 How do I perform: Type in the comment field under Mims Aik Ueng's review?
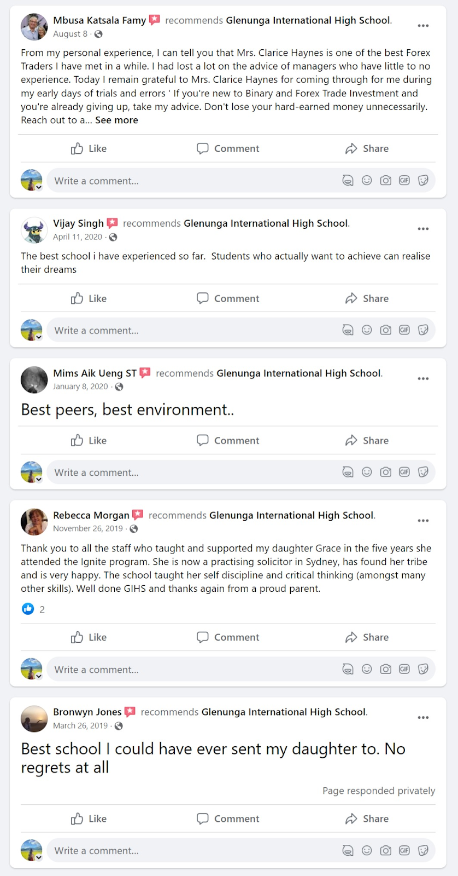[x=191, y=472]
